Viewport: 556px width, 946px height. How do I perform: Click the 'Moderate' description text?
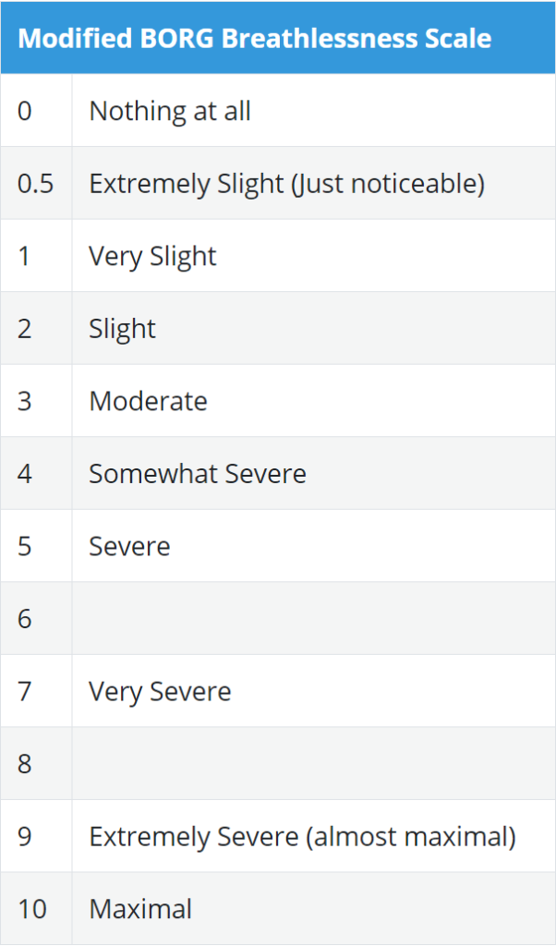(x=148, y=401)
